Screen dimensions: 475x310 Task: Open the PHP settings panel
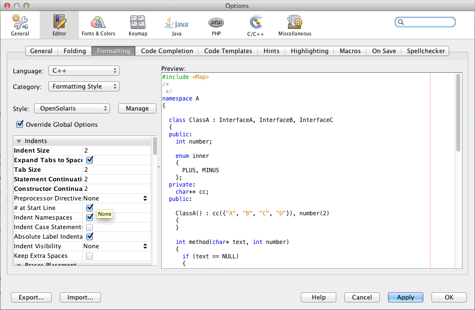pos(216,25)
